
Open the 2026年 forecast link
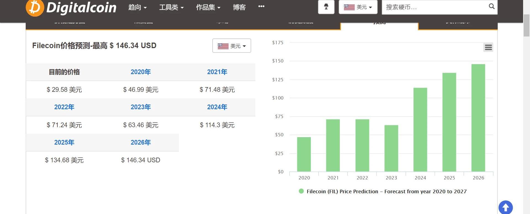pyautogui.click(x=141, y=142)
